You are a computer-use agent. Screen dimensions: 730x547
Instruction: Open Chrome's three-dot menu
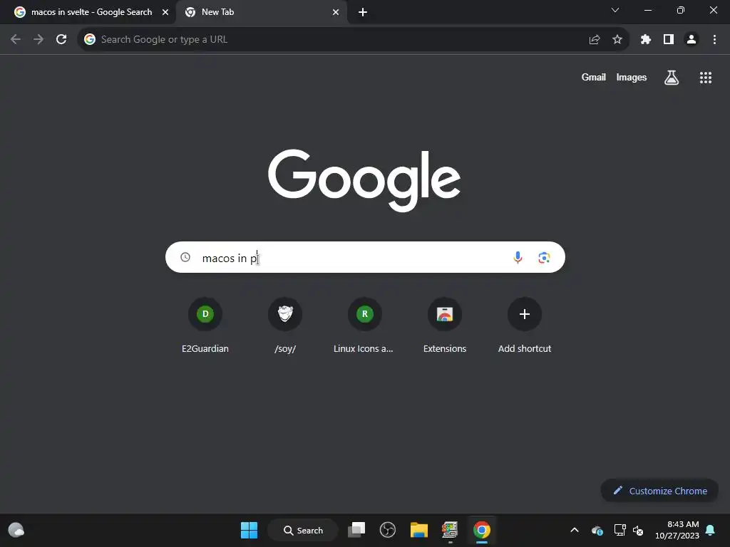click(x=714, y=40)
